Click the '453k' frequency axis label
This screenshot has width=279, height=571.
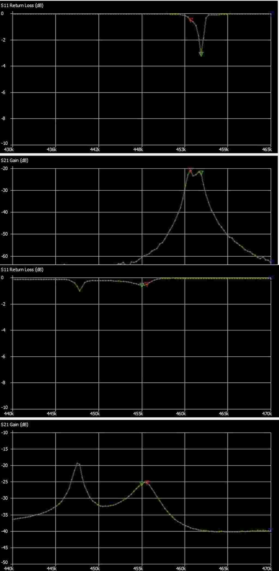[181, 149]
